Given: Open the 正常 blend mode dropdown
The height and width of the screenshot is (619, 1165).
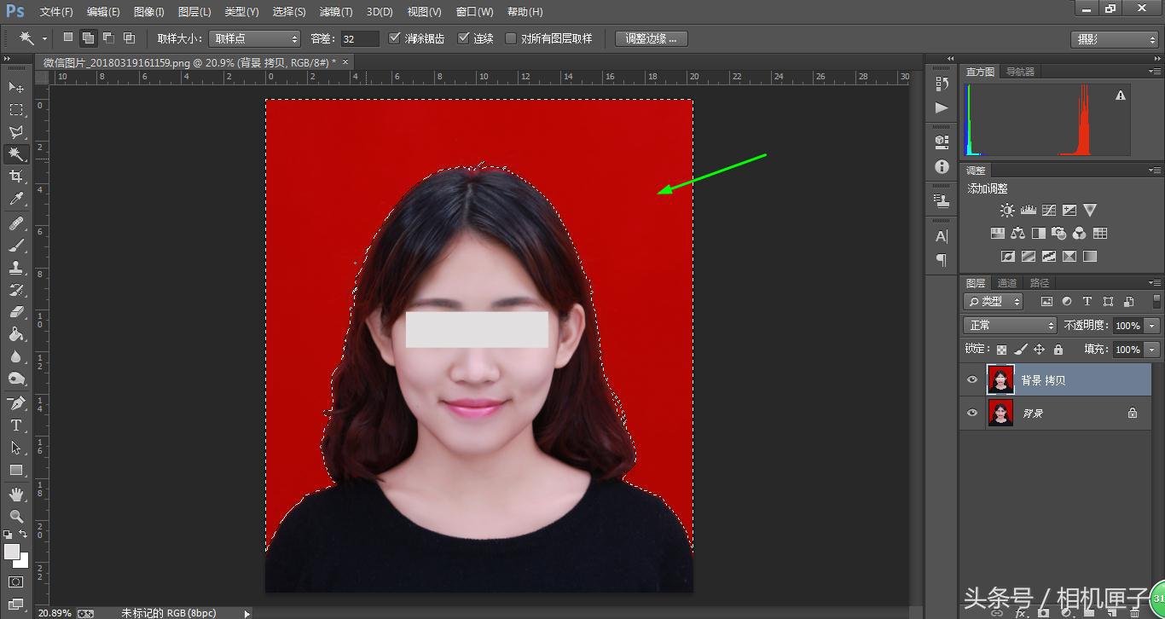Looking at the screenshot, I should point(1009,325).
